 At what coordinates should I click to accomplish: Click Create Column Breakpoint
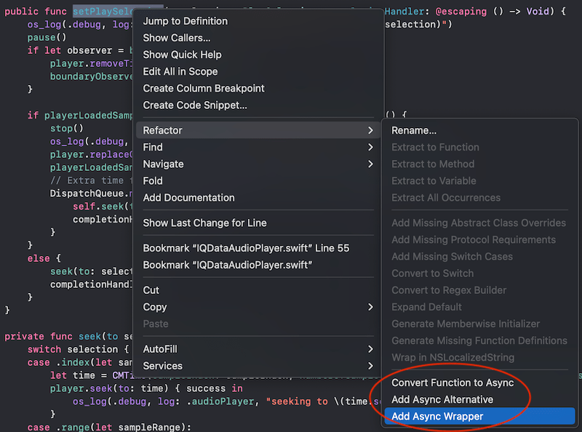pos(204,88)
